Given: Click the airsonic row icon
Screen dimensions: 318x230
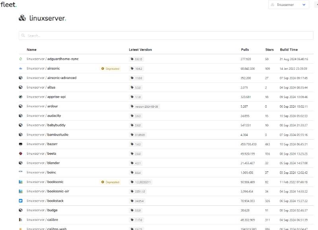Looking at the screenshot, I should tap(21, 69).
